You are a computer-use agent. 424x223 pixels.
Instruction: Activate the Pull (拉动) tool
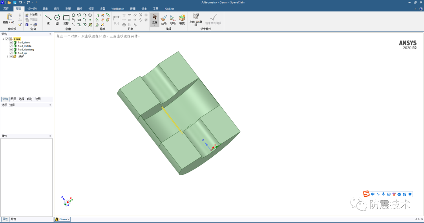click(164, 20)
